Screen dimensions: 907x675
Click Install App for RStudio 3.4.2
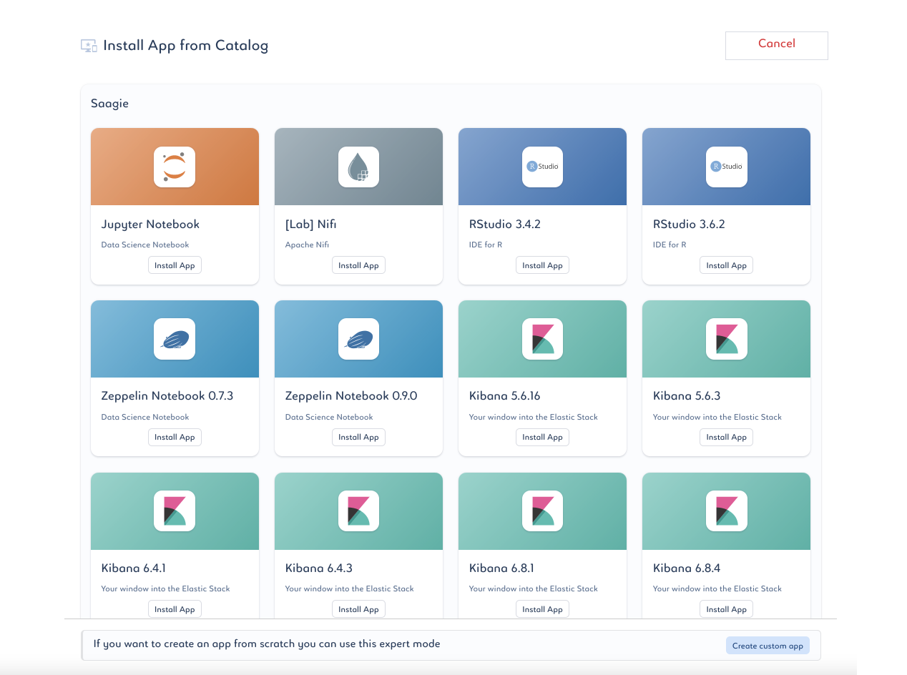(x=542, y=265)
